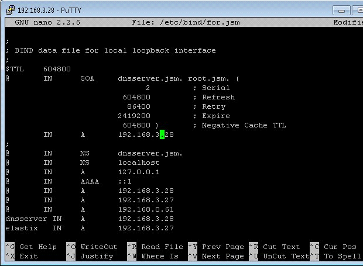The height and width of the screenshot is (266, 363).
Task: Click the dnsserver hostname entry
Action: 26,219
